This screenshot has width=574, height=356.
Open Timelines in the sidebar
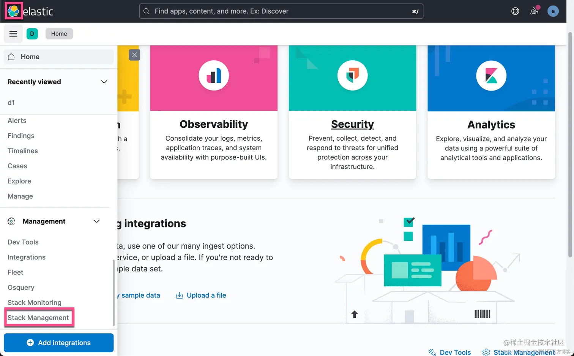click(x=23, y=151)
